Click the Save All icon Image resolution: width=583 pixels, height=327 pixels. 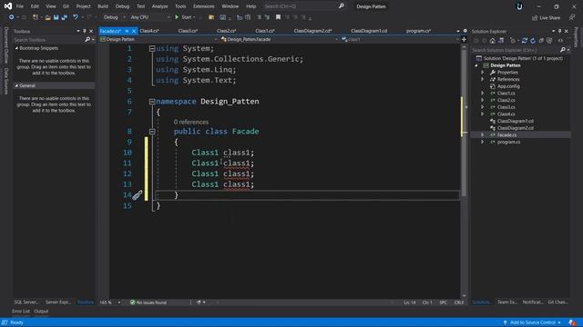click(x=64, y=17)
